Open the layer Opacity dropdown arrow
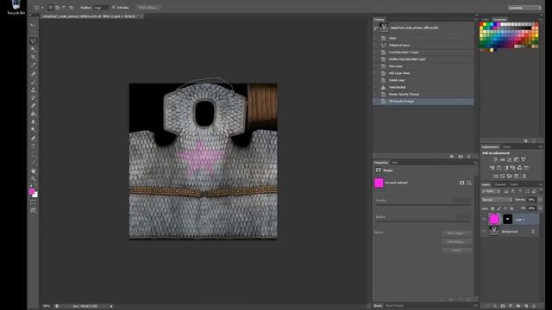552x310 pixels. (540, 200)
